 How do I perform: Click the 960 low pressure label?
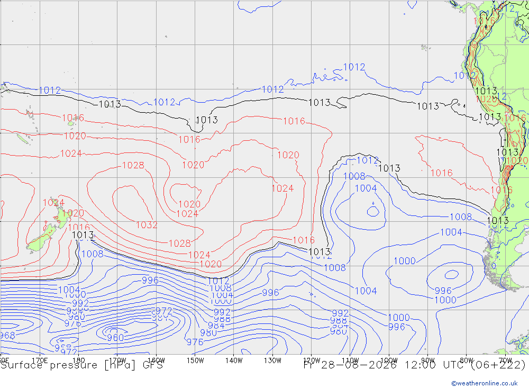coord(115,337)
